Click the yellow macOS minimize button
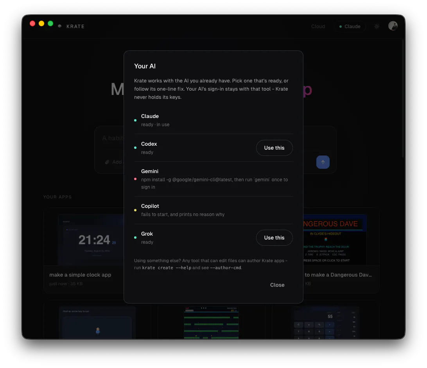This screenshot has width=427, height=368. tap(41, 23)
